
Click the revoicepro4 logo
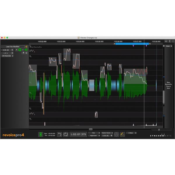click(13, 135)
